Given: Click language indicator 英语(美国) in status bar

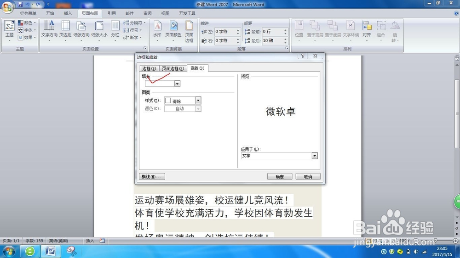Looking at the screenshot, I should [x=58, y=241].
